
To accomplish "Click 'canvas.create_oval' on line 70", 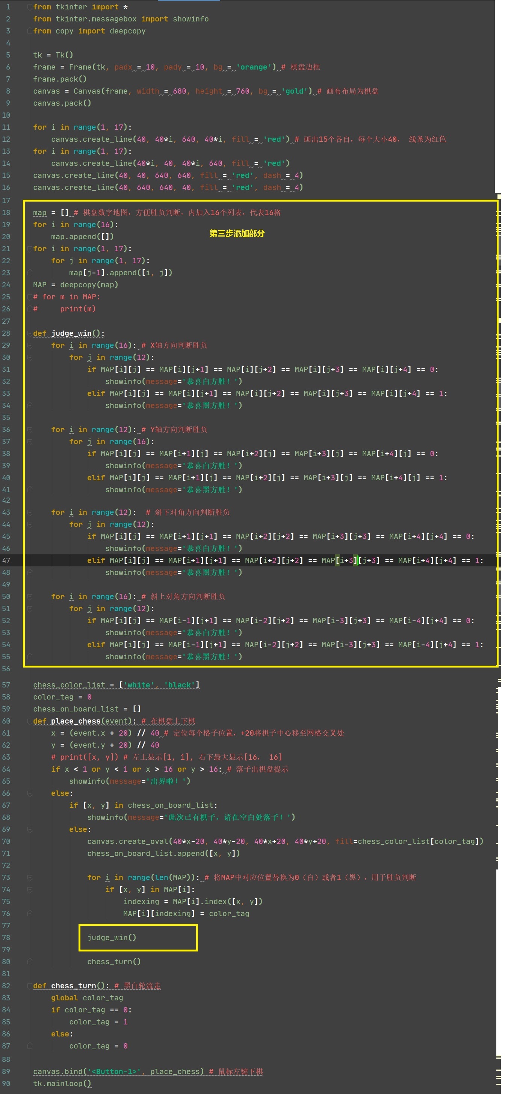I will (x=128, y=841).
